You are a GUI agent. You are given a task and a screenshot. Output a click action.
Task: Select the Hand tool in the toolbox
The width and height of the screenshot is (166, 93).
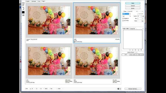coord(23,3)
